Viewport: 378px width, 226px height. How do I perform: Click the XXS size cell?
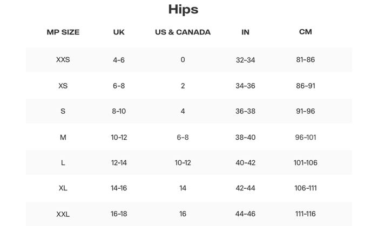click(x=63, y=60)
